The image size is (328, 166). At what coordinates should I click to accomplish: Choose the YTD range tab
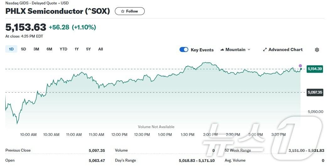click(x=63, y=49)
